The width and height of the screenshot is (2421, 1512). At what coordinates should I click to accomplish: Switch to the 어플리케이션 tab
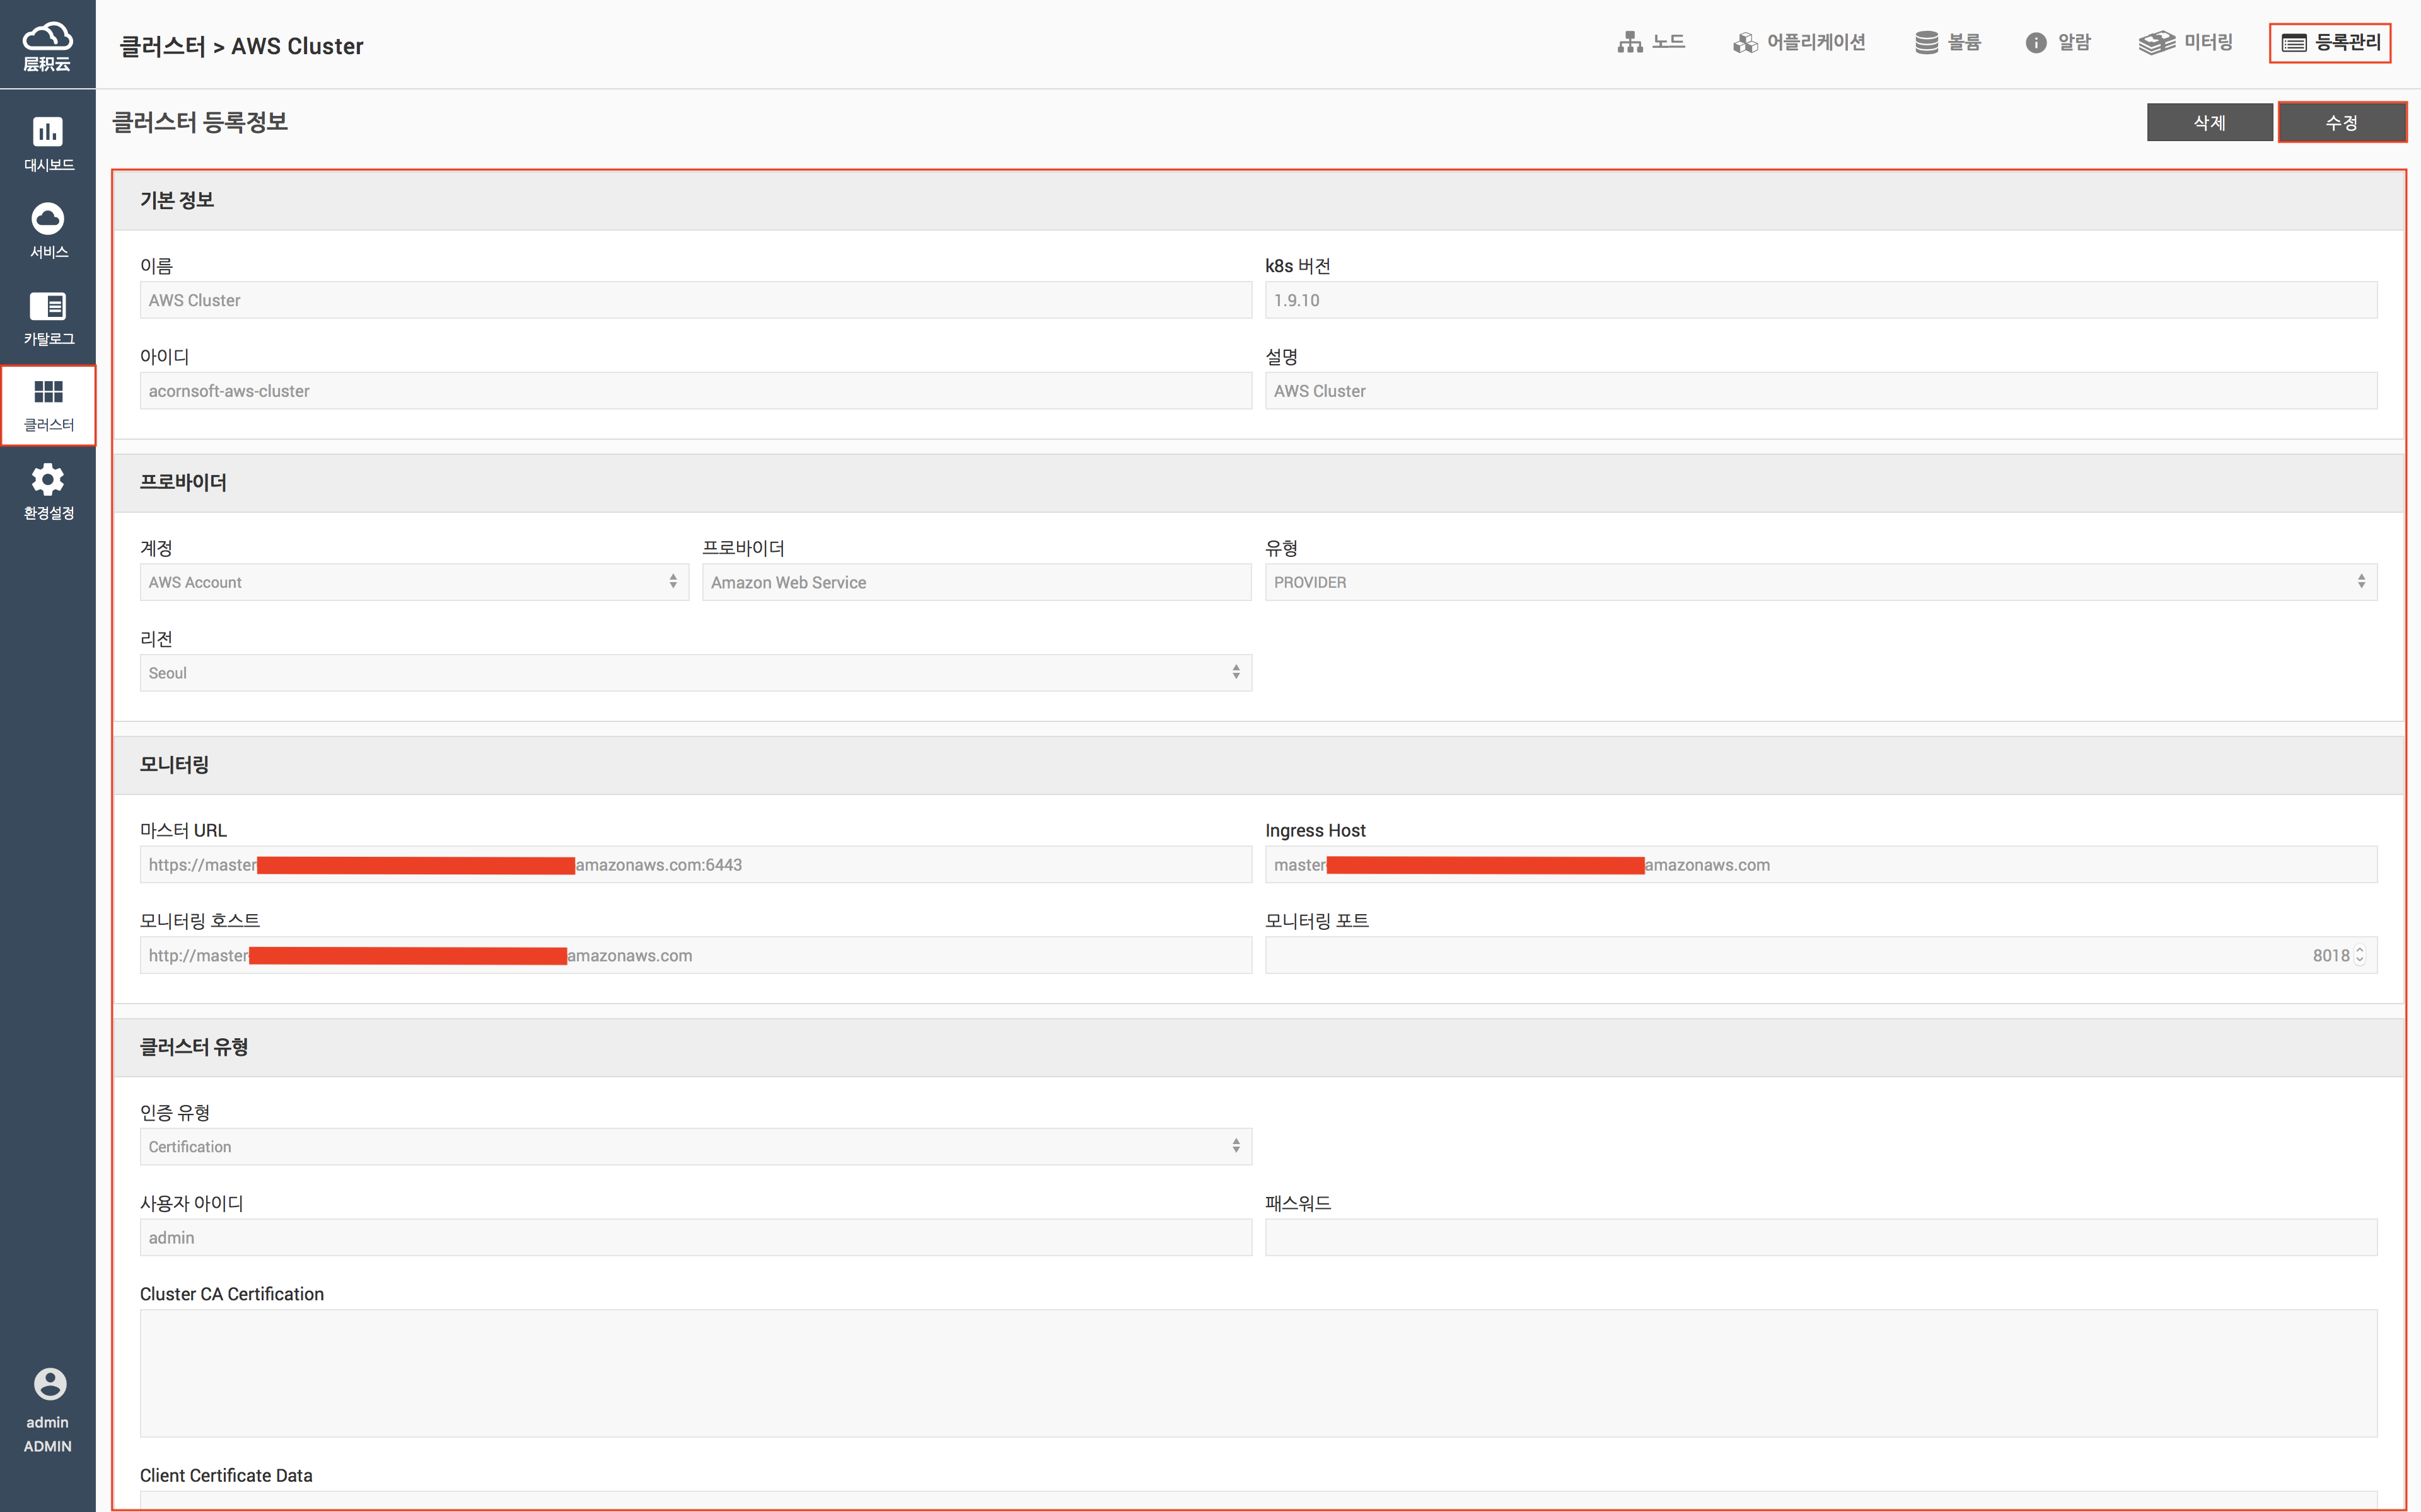pos(1799,42)
